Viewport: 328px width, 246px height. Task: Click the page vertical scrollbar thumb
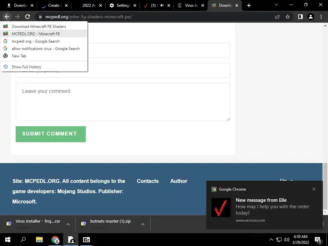pos(325,186)
